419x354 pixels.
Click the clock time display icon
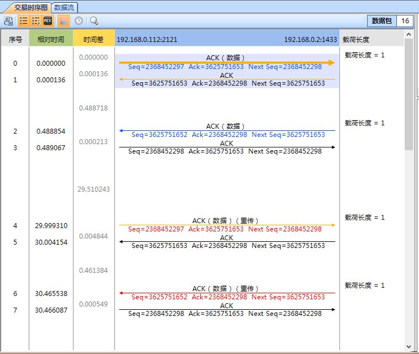(x=78, y=21)
